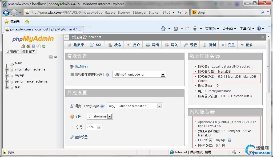Switch to the 复制 Replication tab
The height and width of the screenshot is (157, 273).
210,45
